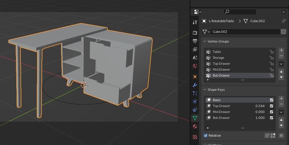The height and width of the screenshot is (145, 289).
Task: Click the fake user shield icon
Action: coord(283,32)
